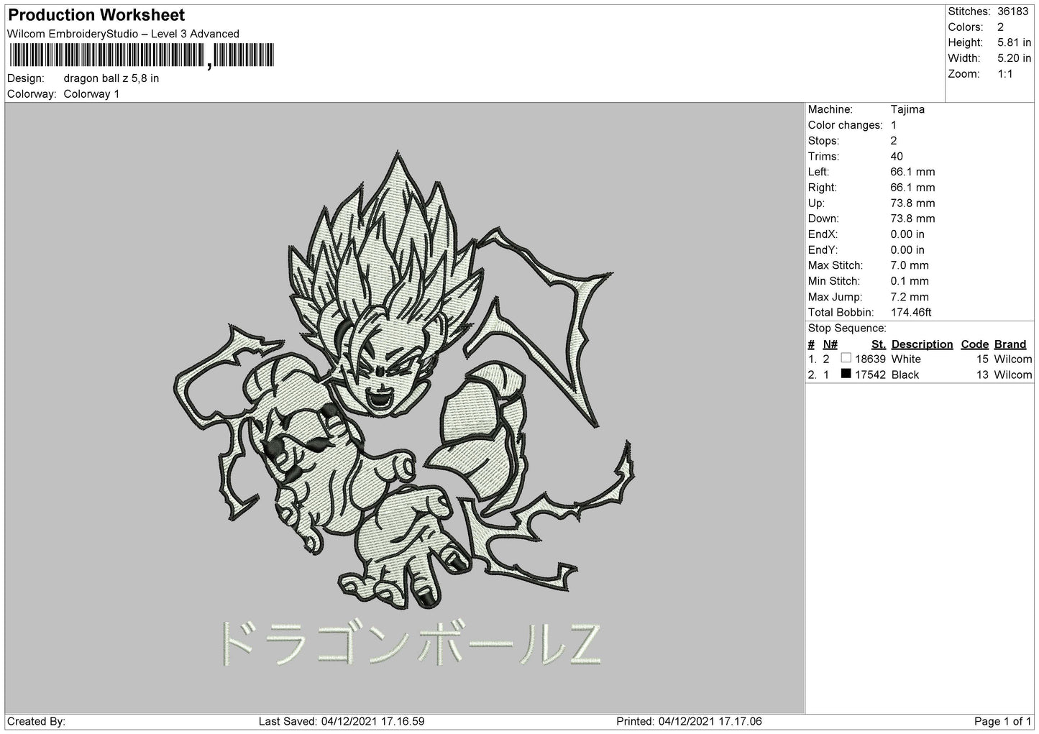Viewport: 1039px width, 734px height.
Task: Click the Description column header
Action: tap(922, 344)
